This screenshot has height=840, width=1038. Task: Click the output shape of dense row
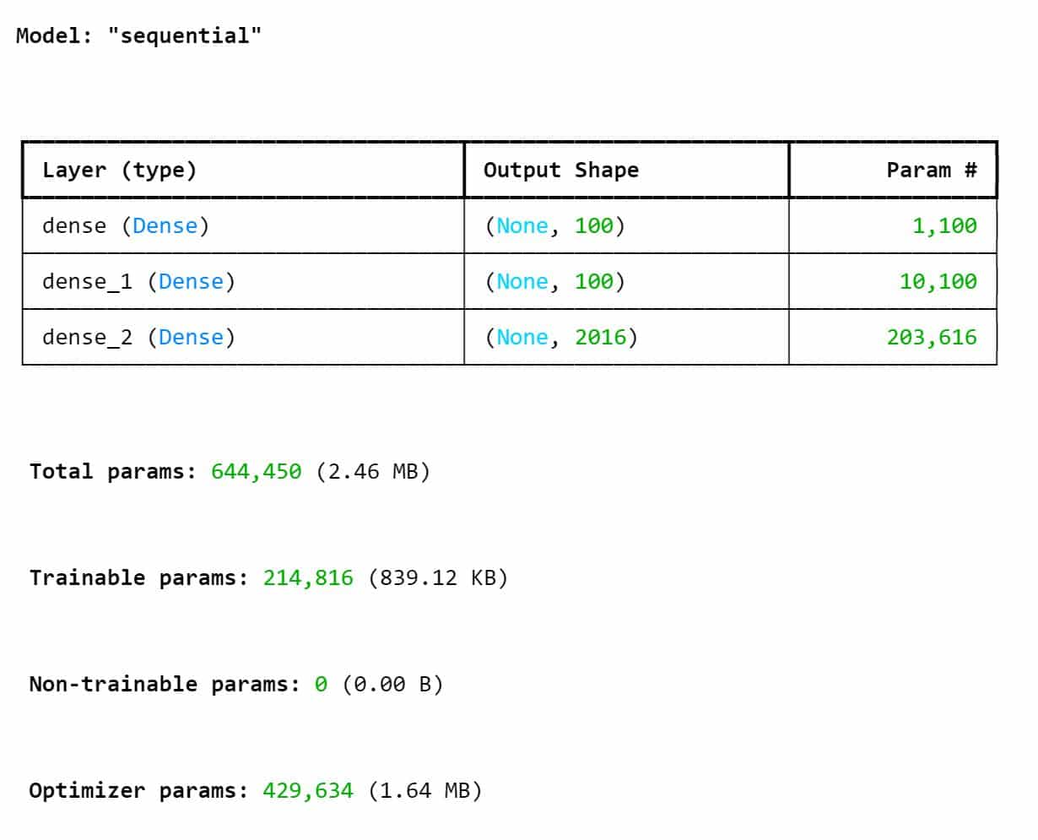554,226
